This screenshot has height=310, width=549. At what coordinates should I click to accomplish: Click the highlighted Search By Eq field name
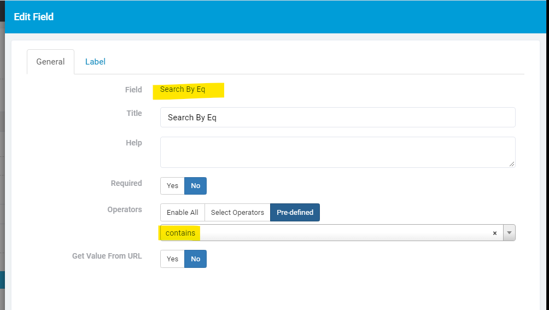183,89
